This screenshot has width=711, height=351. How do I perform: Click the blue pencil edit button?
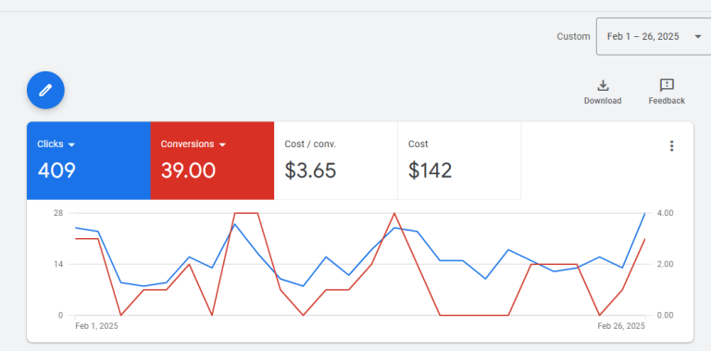click(x=45, y=90)
